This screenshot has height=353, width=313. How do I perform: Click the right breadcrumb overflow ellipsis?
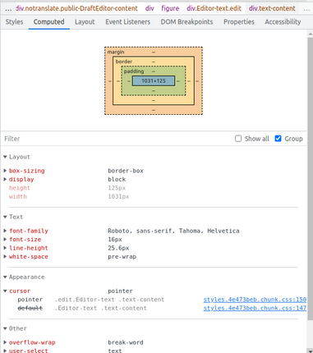pyautogui.click(x=306, y=9)
